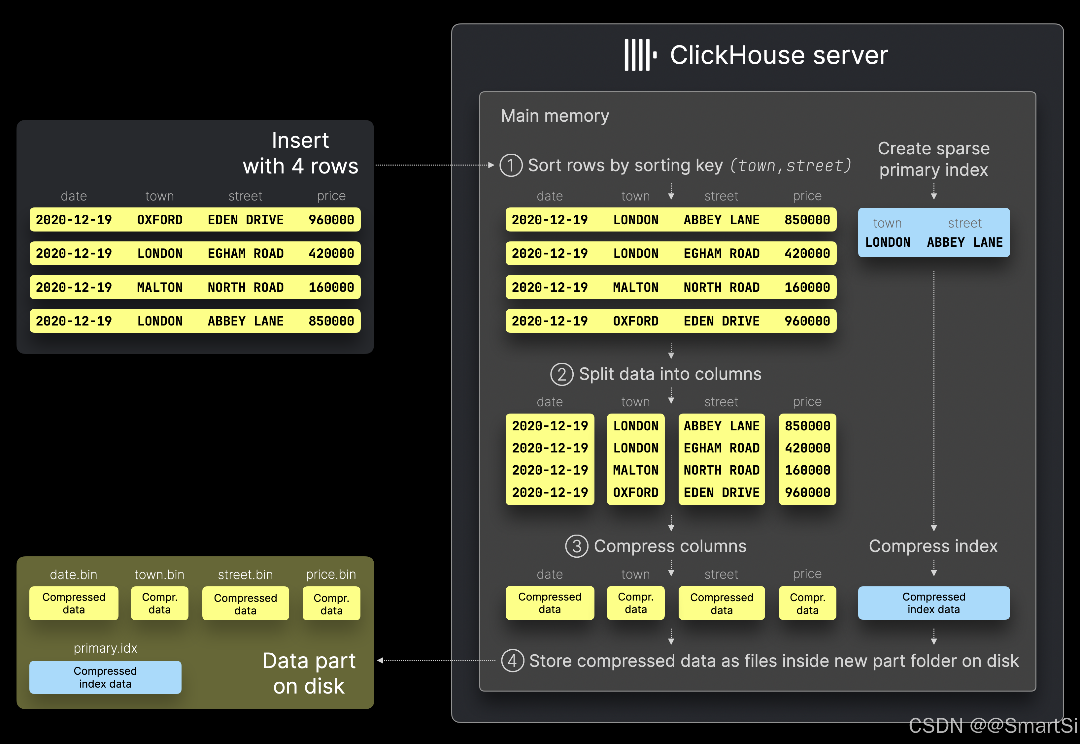Click "OXFORD" in the sorted rows table
1080x744 pixels.
[635, 321]
